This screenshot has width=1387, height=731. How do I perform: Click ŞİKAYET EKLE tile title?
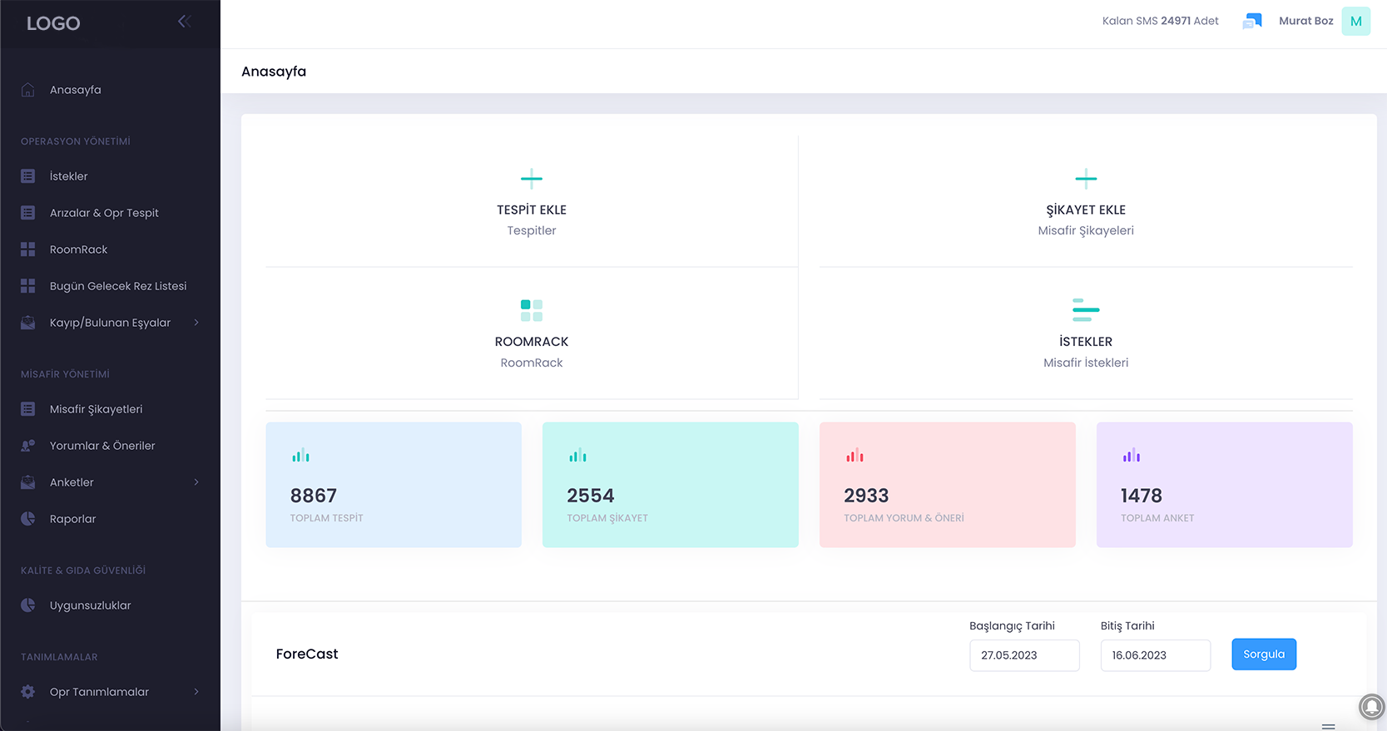click(x=1086, y=210)
